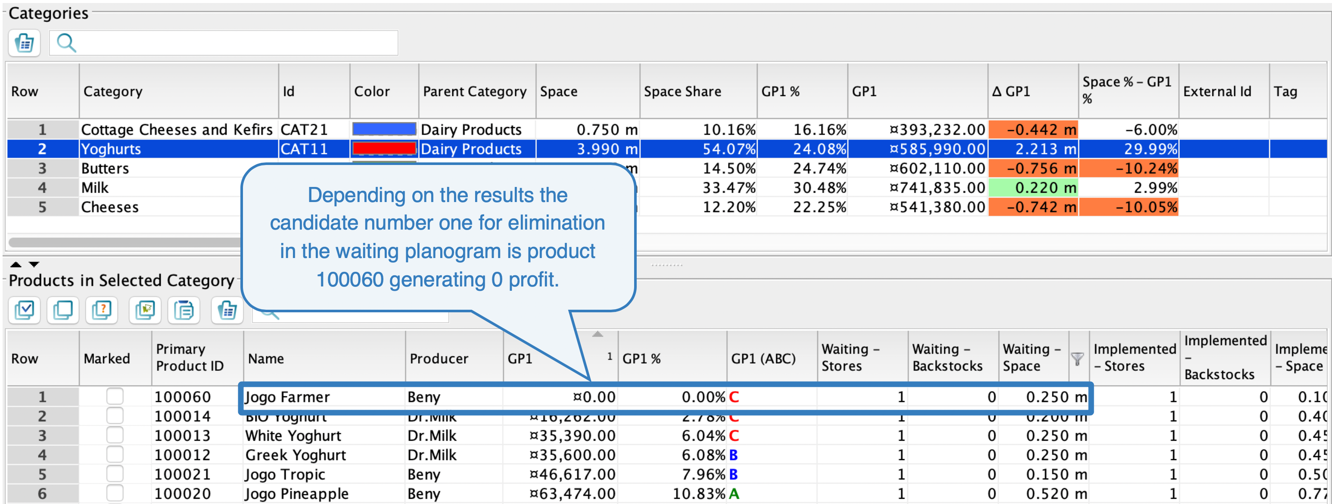Screen dimensions: 1332x504
Task: Click the Jogo Farmer product name
Action: point(287,396)
